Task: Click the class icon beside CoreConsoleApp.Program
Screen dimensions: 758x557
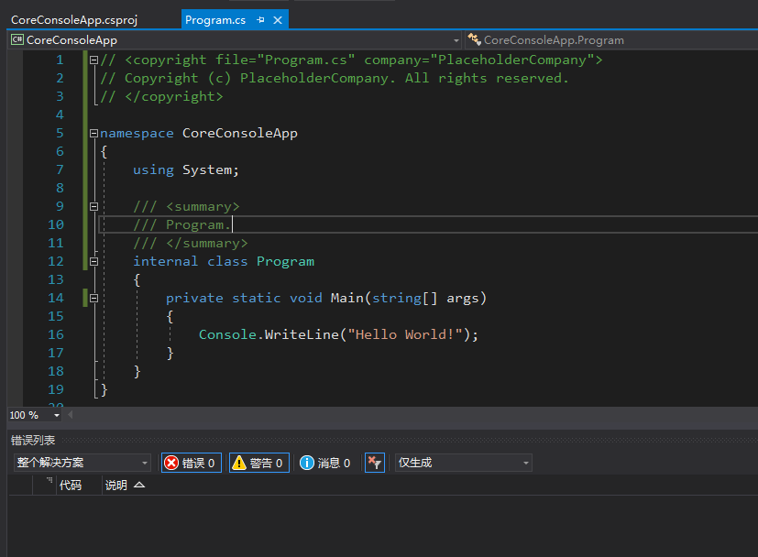Action: pos(474,39)
